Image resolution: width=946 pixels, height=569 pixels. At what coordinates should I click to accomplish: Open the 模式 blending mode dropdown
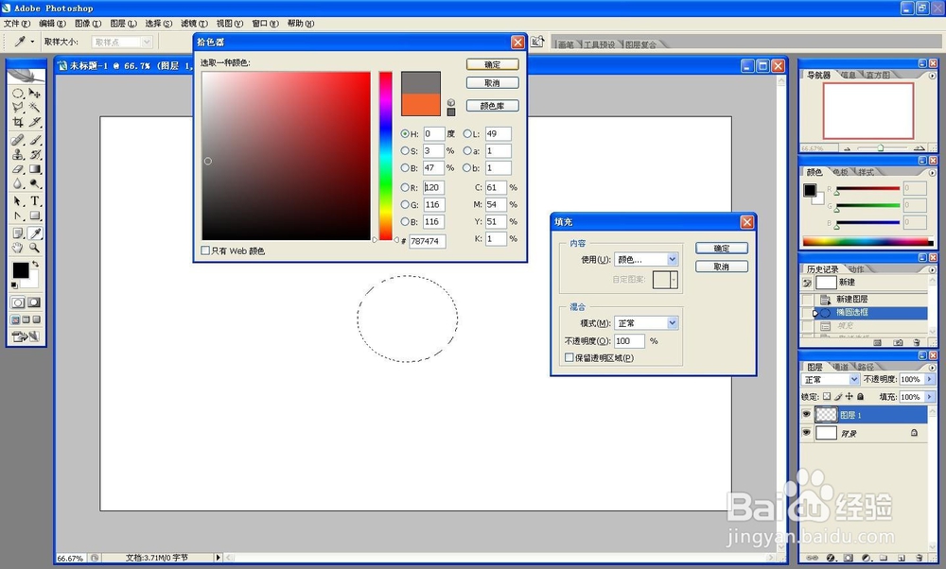646,323
